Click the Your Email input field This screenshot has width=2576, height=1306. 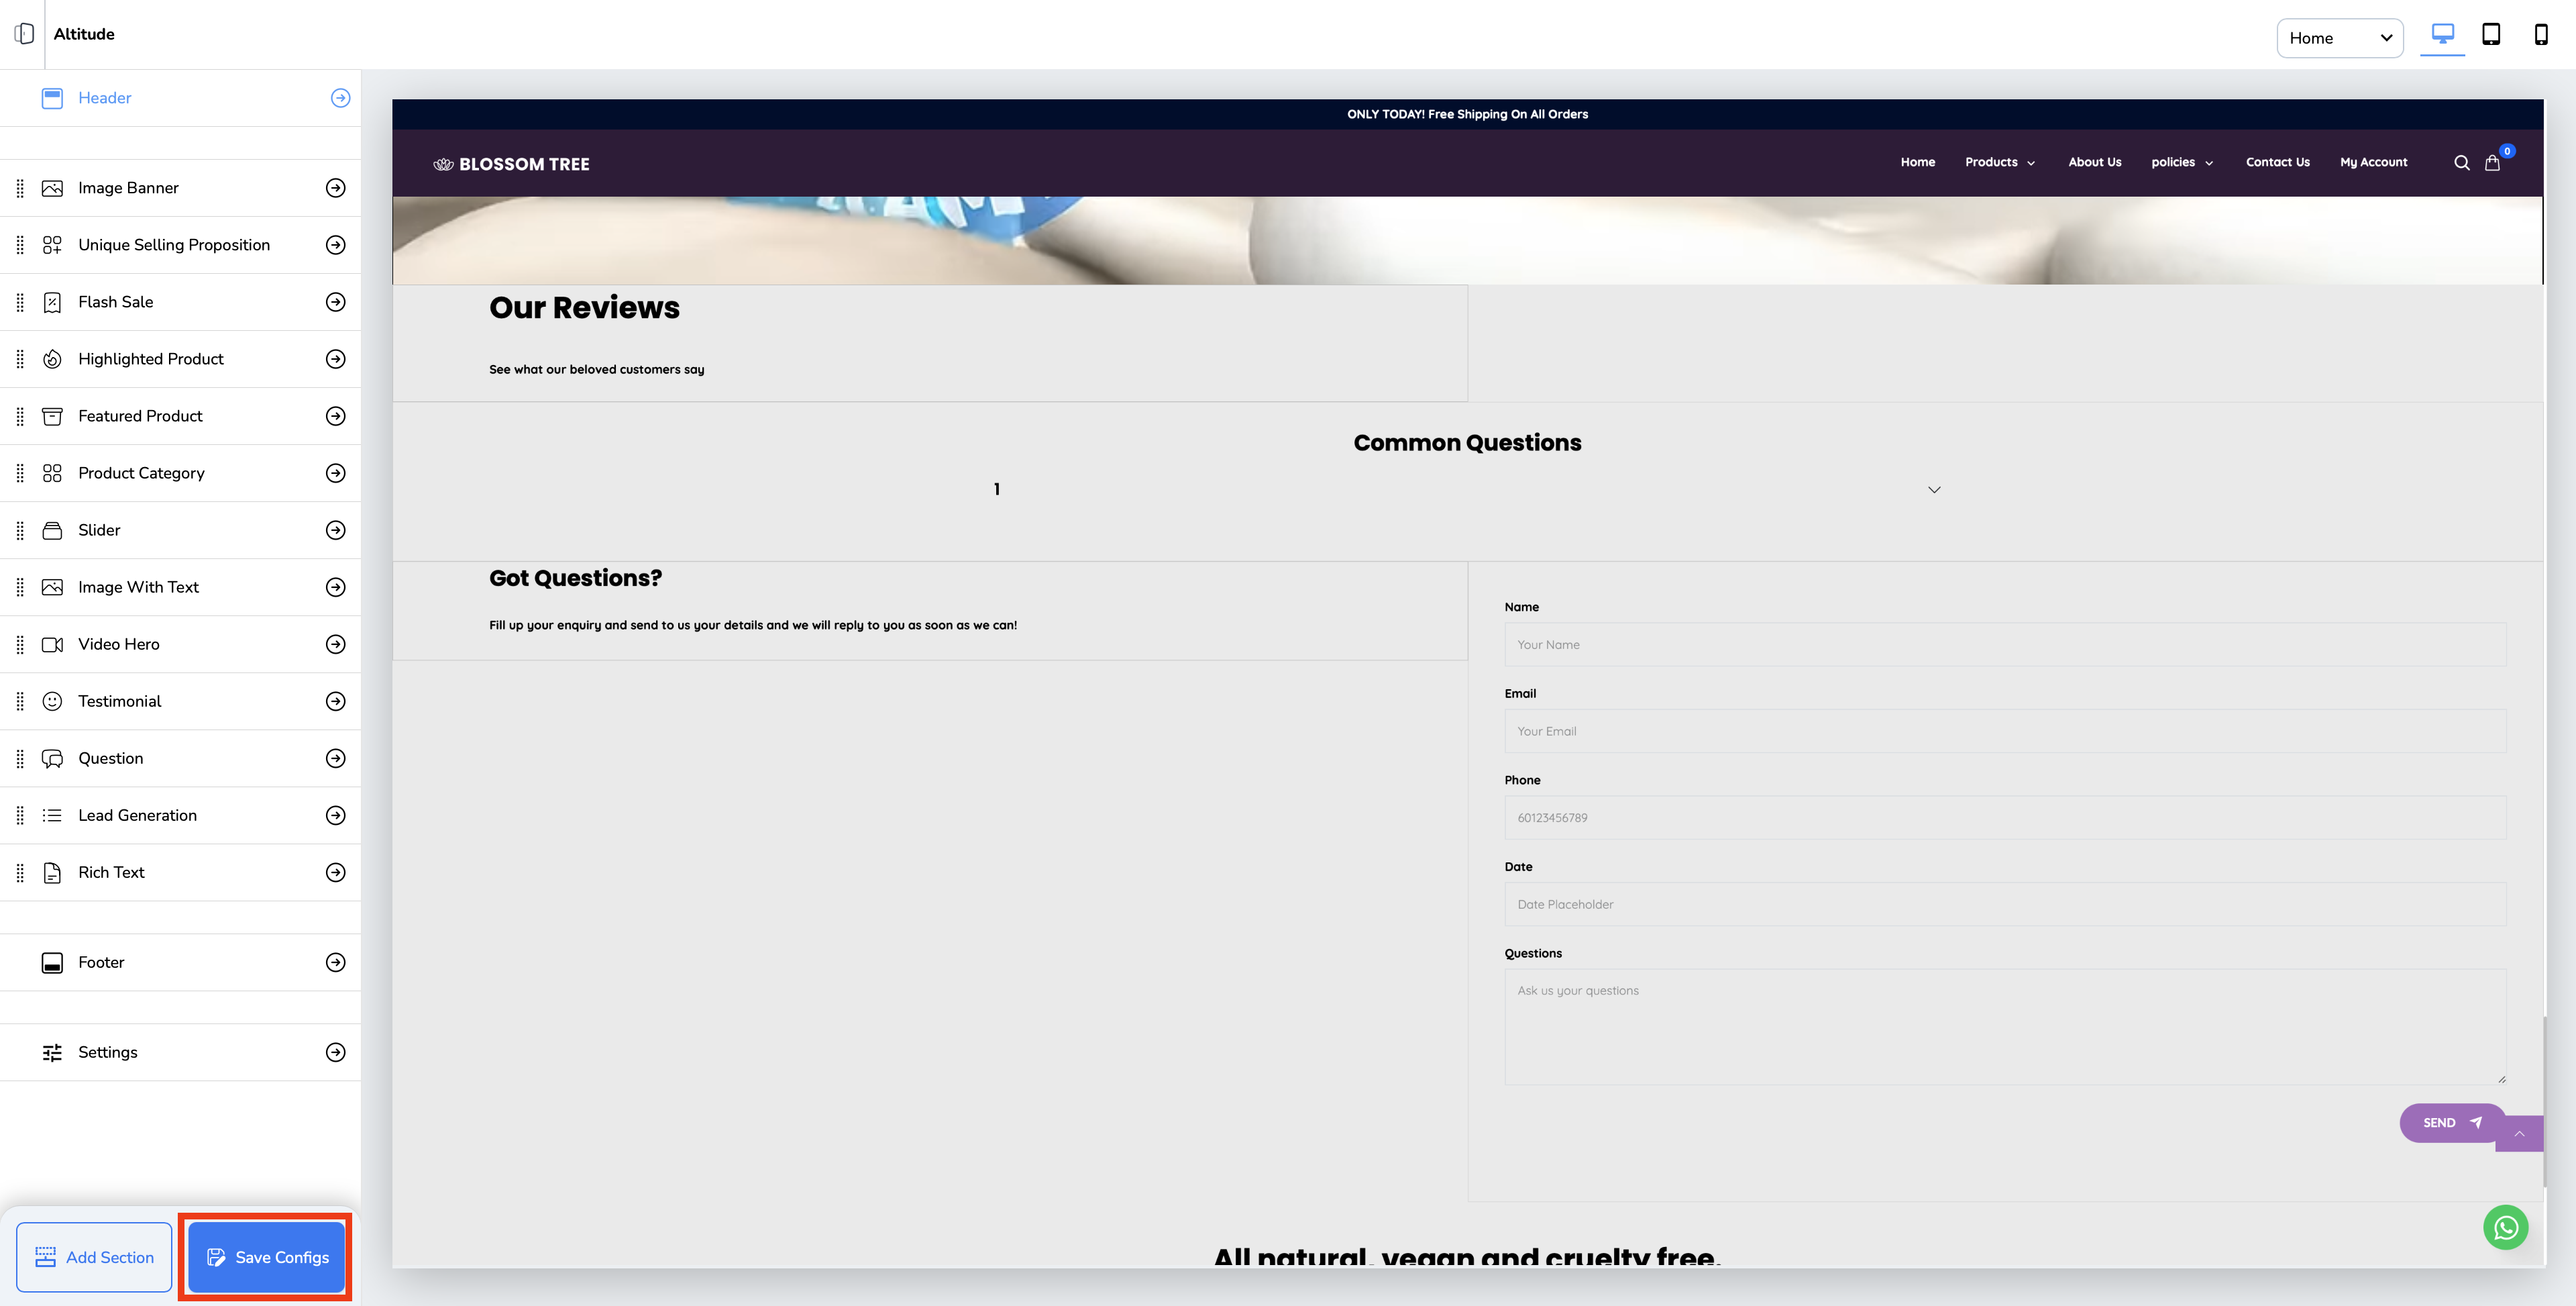2004,732
